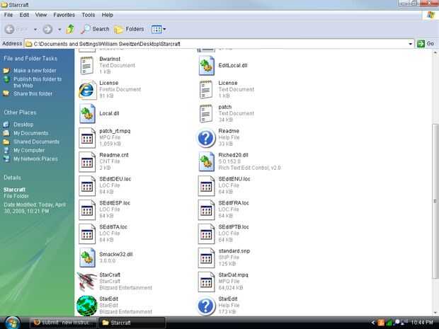Select the License Text Document icon
Image resolution: width=439 pixels, height=329 pixels.
tap(206, 90)
